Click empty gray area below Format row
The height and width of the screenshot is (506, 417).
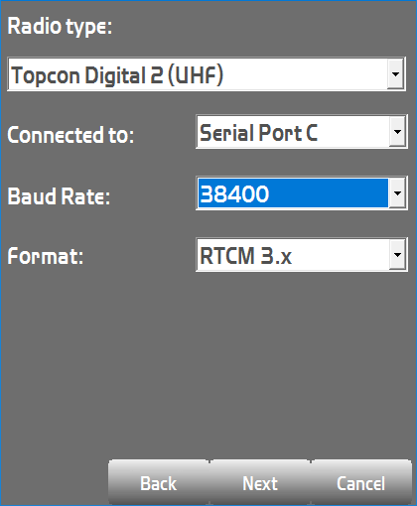[x=208, y=364]
